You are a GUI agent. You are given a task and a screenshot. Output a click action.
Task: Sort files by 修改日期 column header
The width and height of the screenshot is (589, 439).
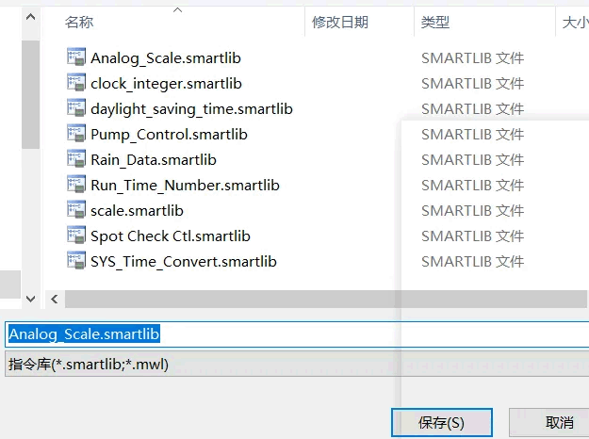tap(339, 22)
